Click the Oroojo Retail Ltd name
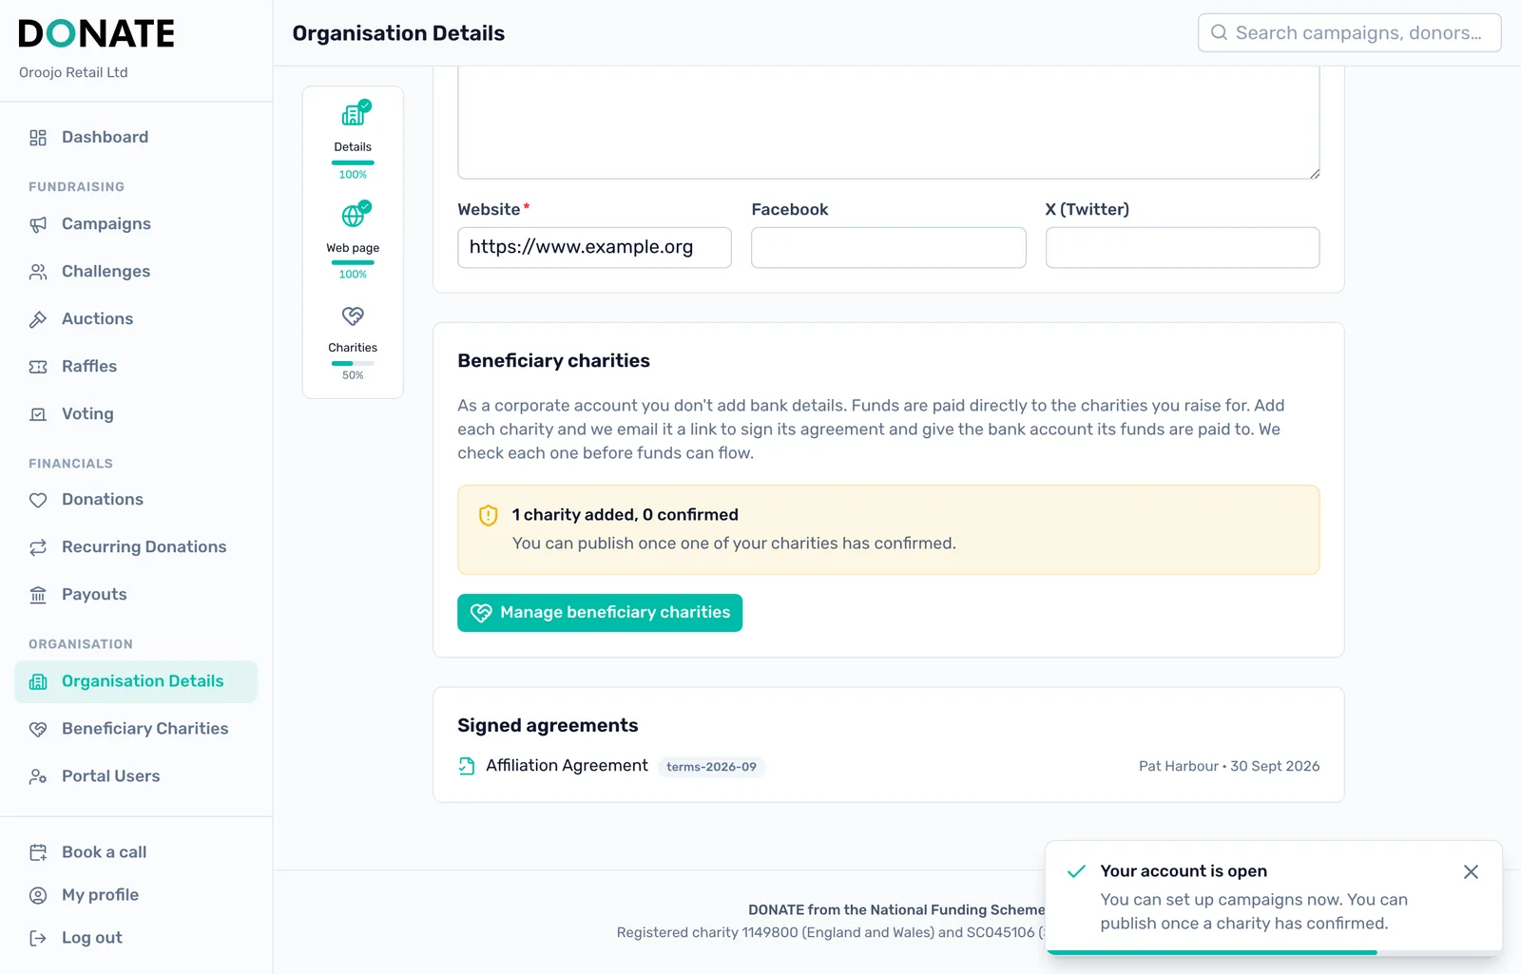Image resolution: width=1521 pixels, height=974 pixels. tap(73, 72)
